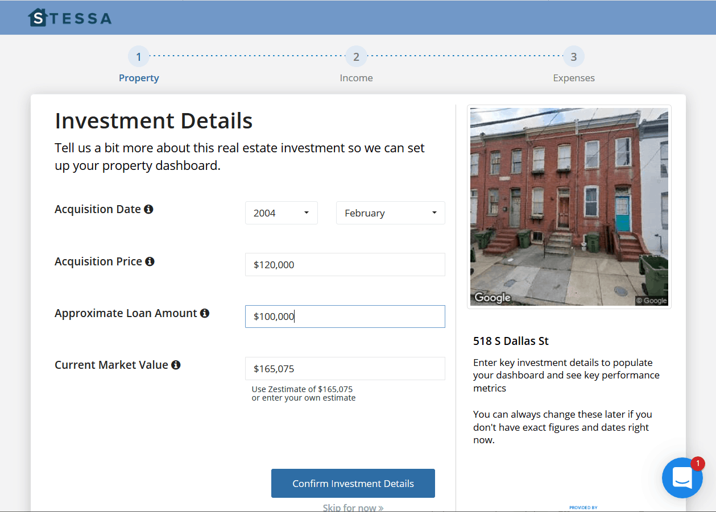Click the Google logo on street view photo

[x=492, y=298]
